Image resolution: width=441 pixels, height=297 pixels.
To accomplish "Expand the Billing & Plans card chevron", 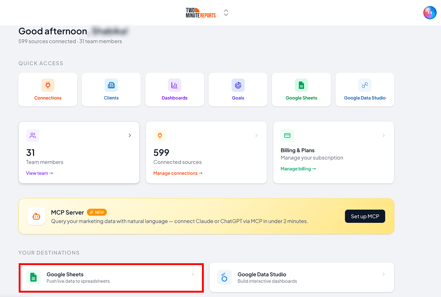I will click(384, 135).
